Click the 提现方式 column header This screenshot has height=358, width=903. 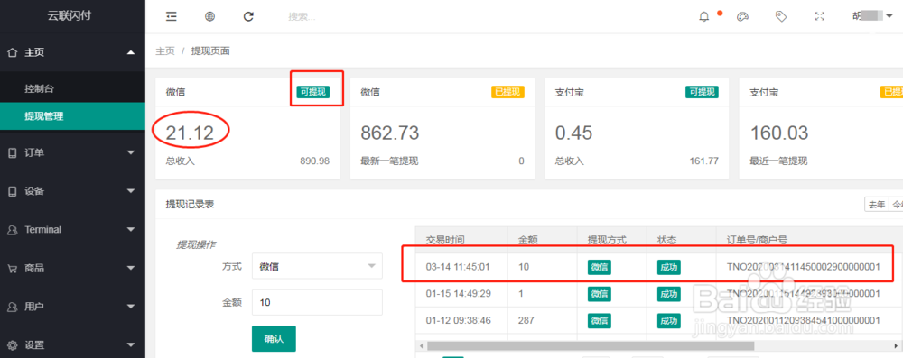coord(607,240)
